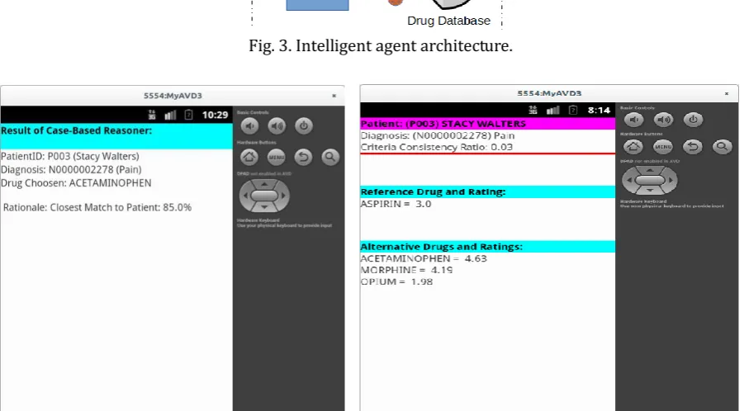Close the left 5554:MyAVD3 emulator window
Viewport: 744px width, 411px height.
coord(334,96)
